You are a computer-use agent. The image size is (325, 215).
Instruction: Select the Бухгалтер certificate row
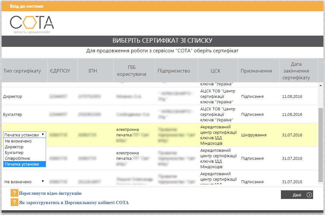click(159, 114)
